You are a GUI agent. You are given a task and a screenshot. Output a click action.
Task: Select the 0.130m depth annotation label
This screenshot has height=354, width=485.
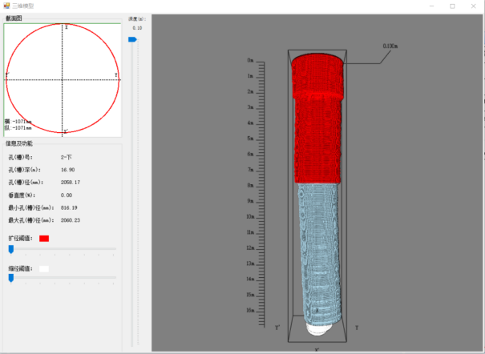point(390,46)
